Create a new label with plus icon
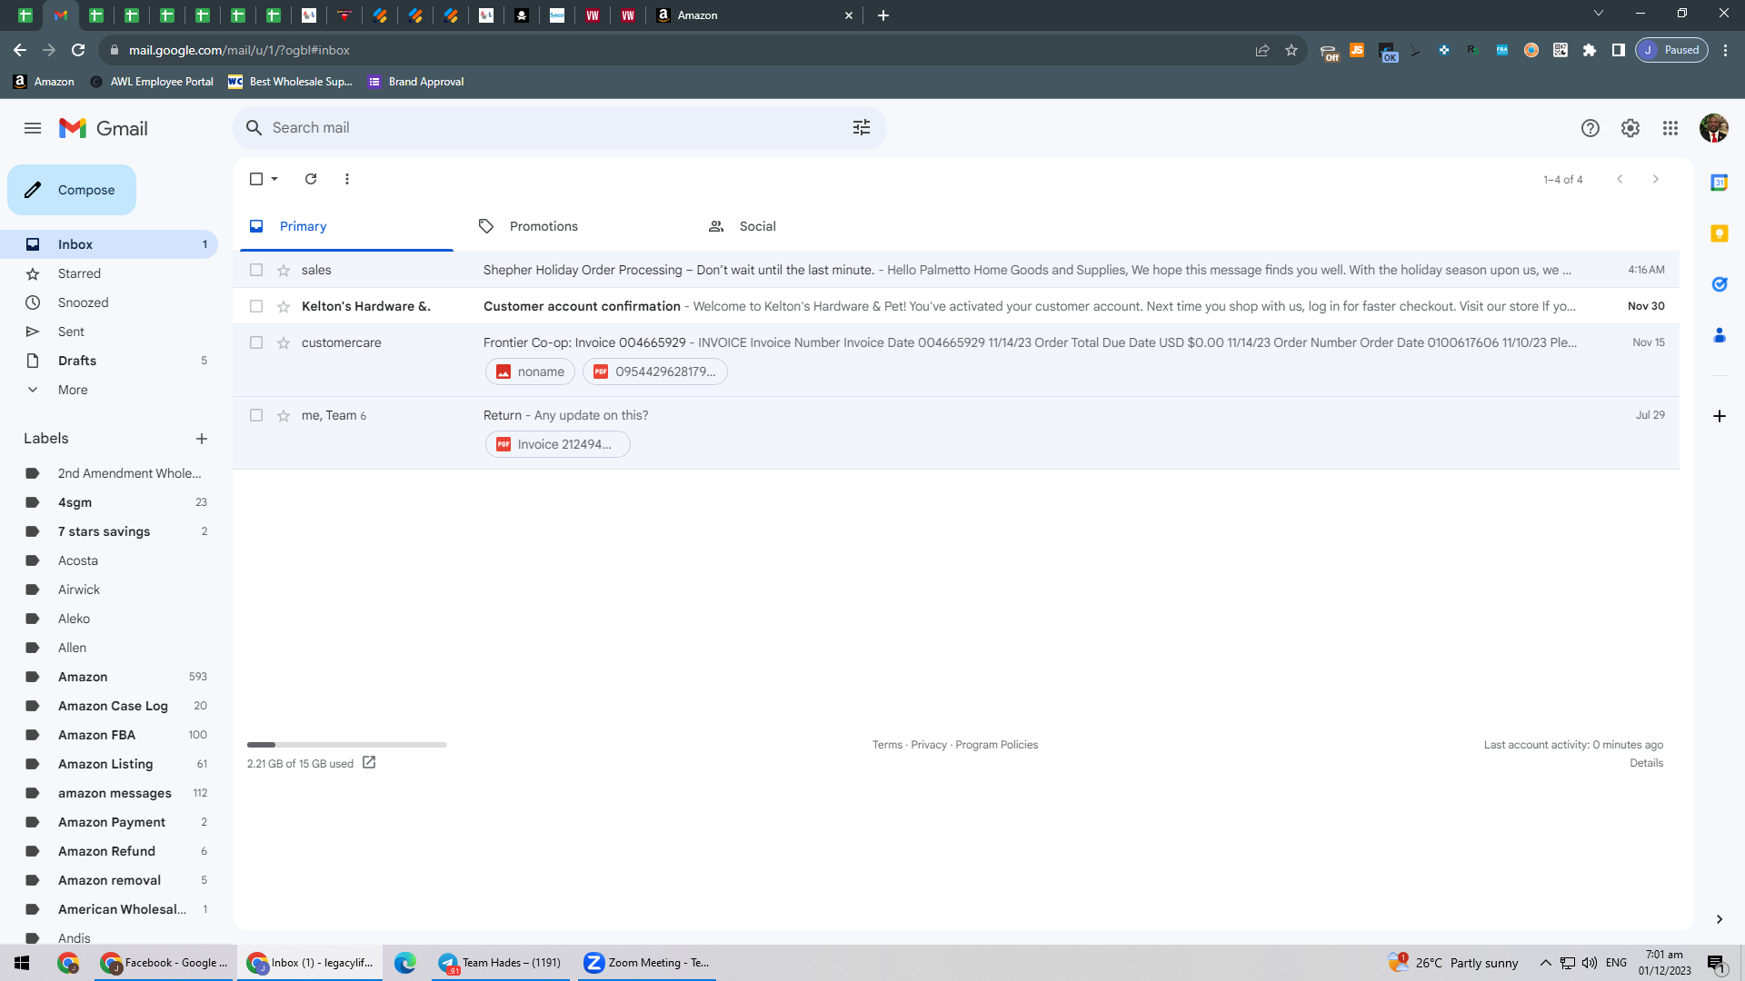Screen dimensions: 1745x981 pyautogui.click(x=202, y=439)
